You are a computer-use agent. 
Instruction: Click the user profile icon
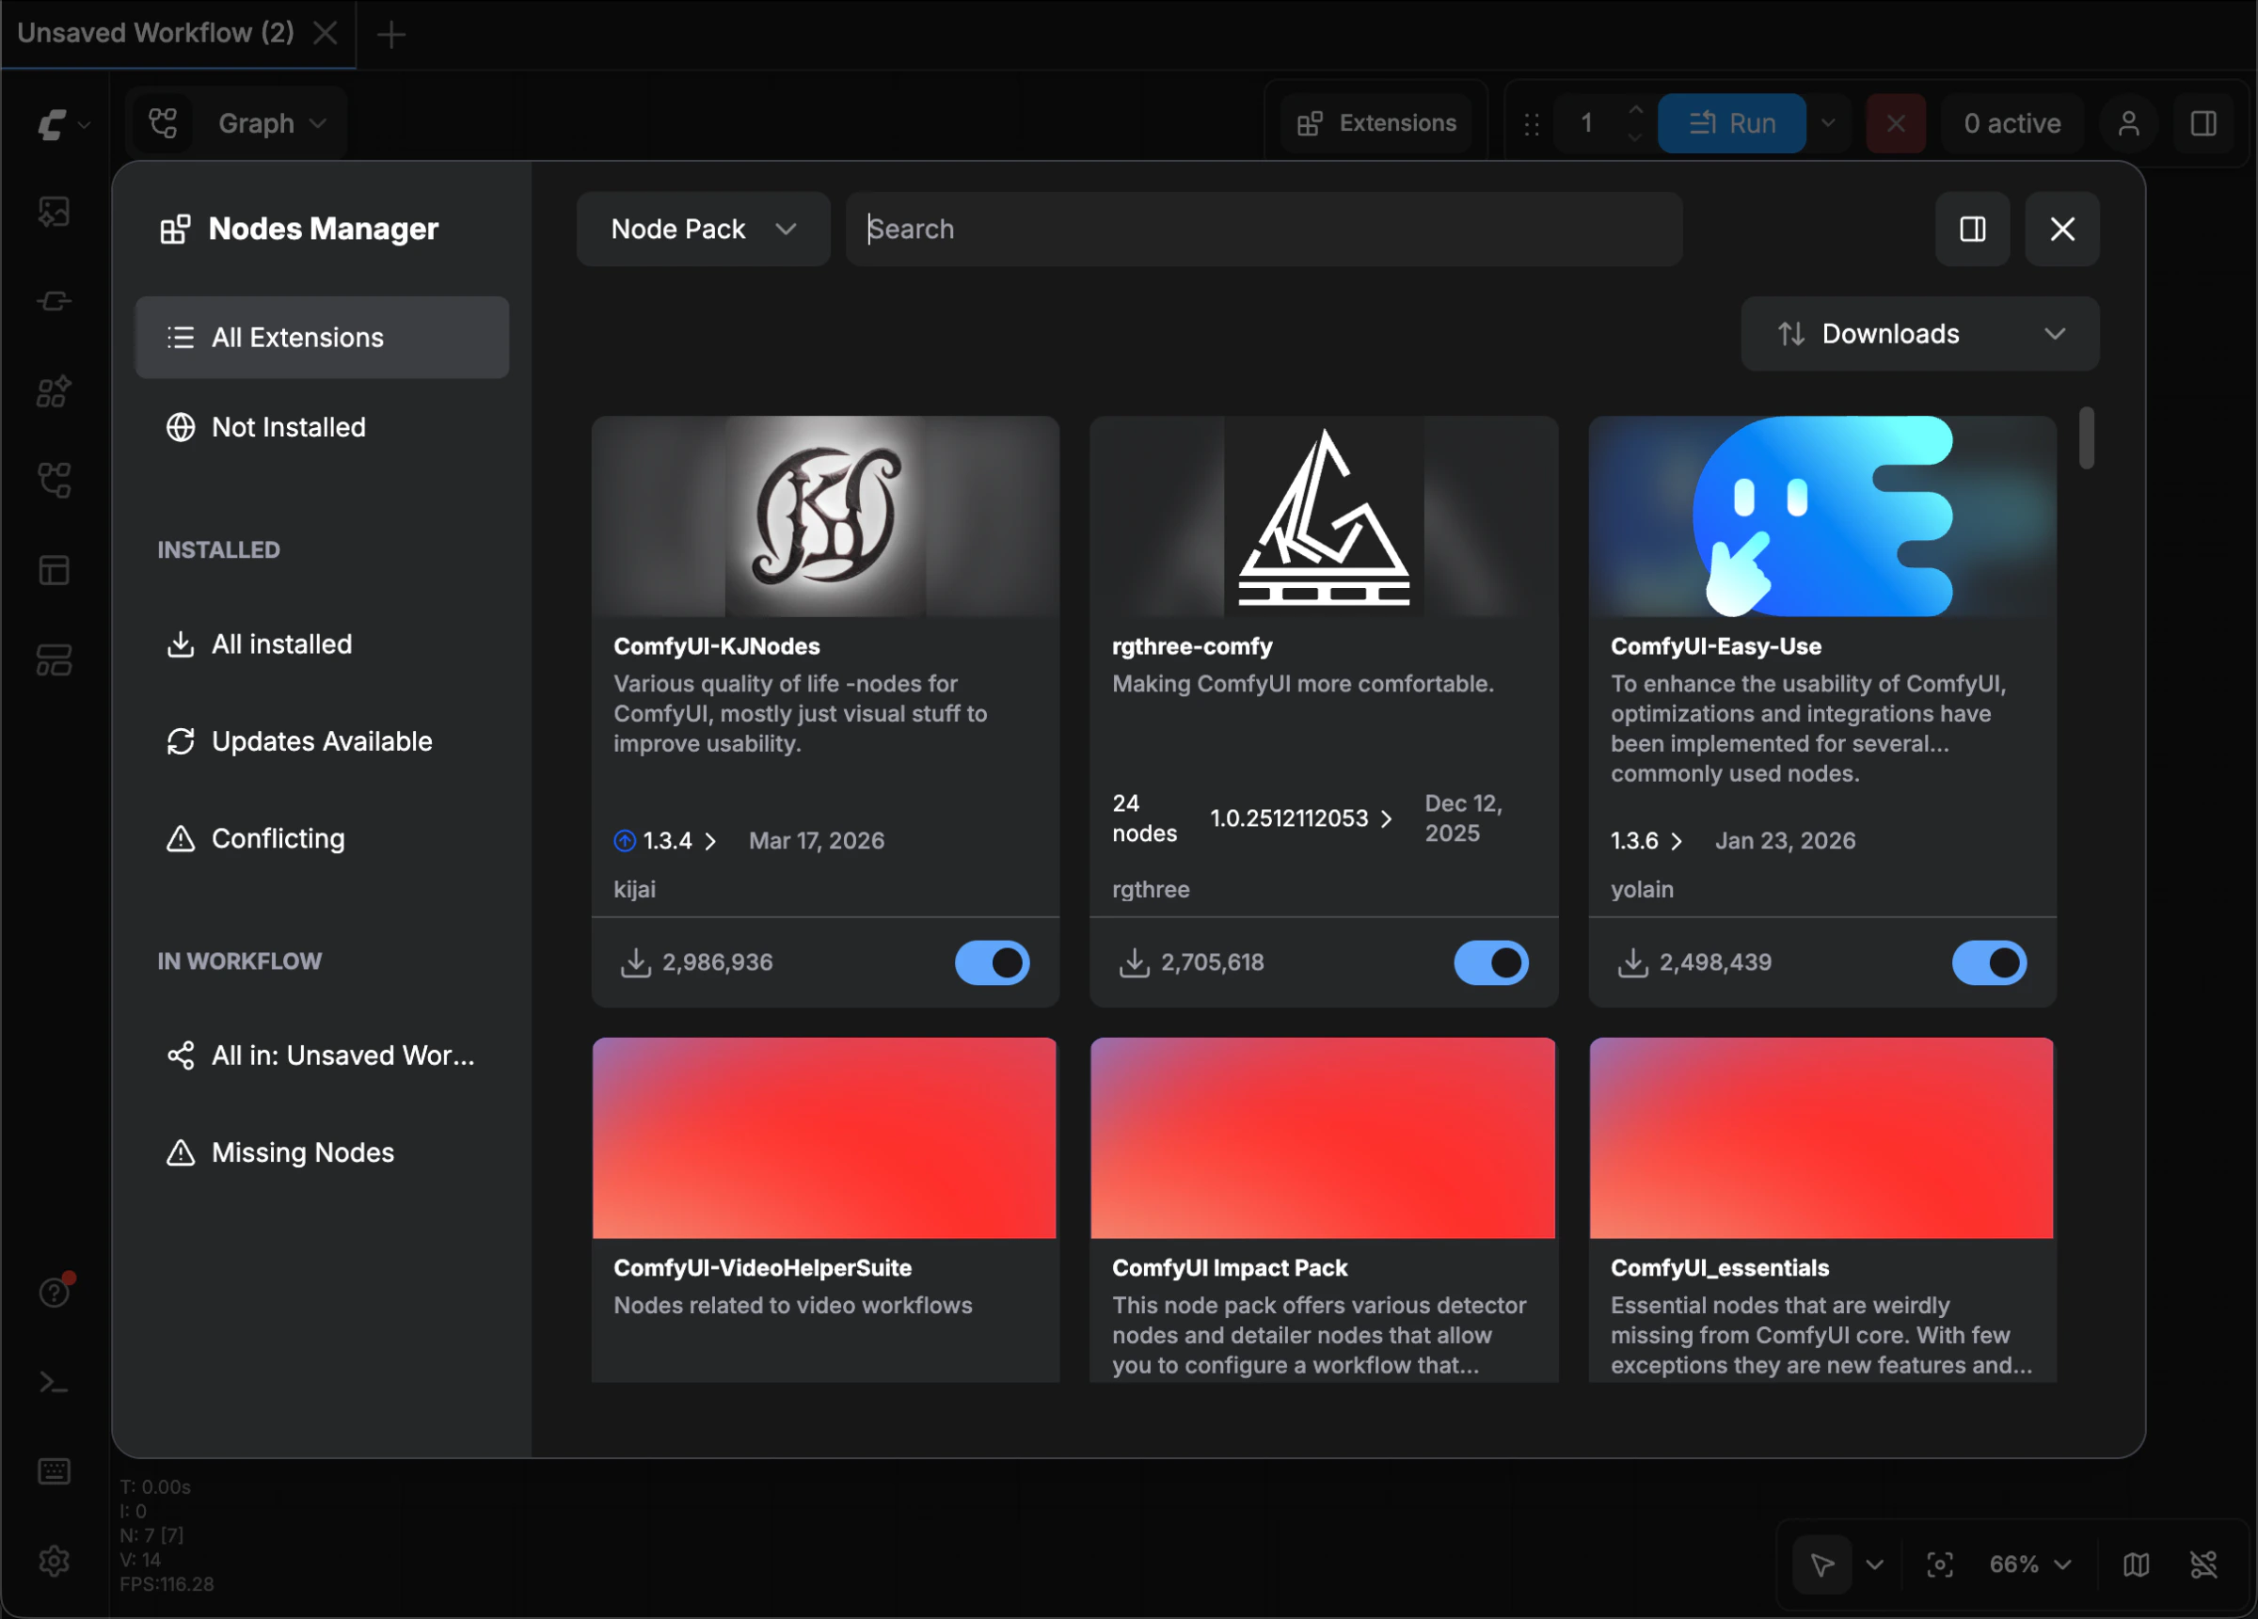pyautogui.click(x=2127, y=123)
